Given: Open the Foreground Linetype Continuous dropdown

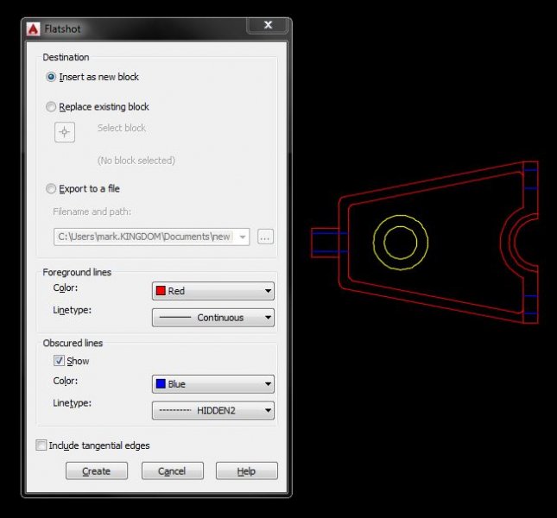Looking at the screenshot, I should point(213,318).
